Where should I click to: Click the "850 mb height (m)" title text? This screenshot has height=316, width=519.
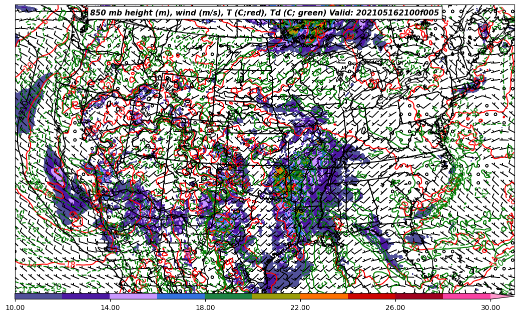pyautogui.click(x=128, y=13)
